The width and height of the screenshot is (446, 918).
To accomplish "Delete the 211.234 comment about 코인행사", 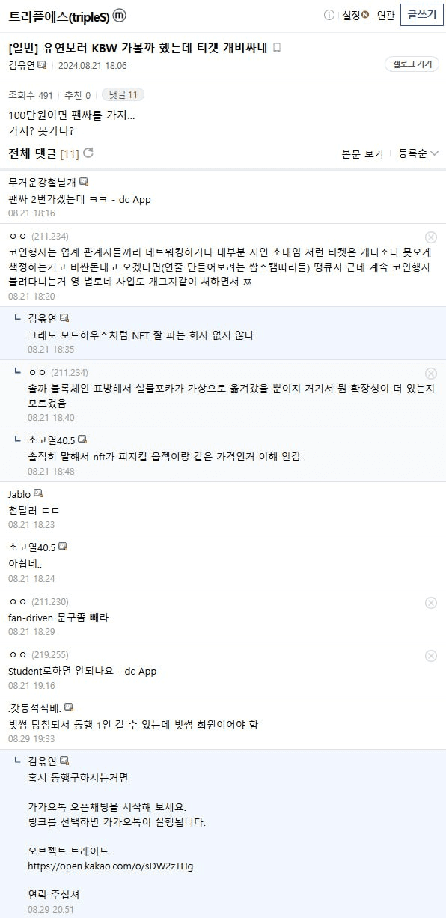I will tap(431, 237).
